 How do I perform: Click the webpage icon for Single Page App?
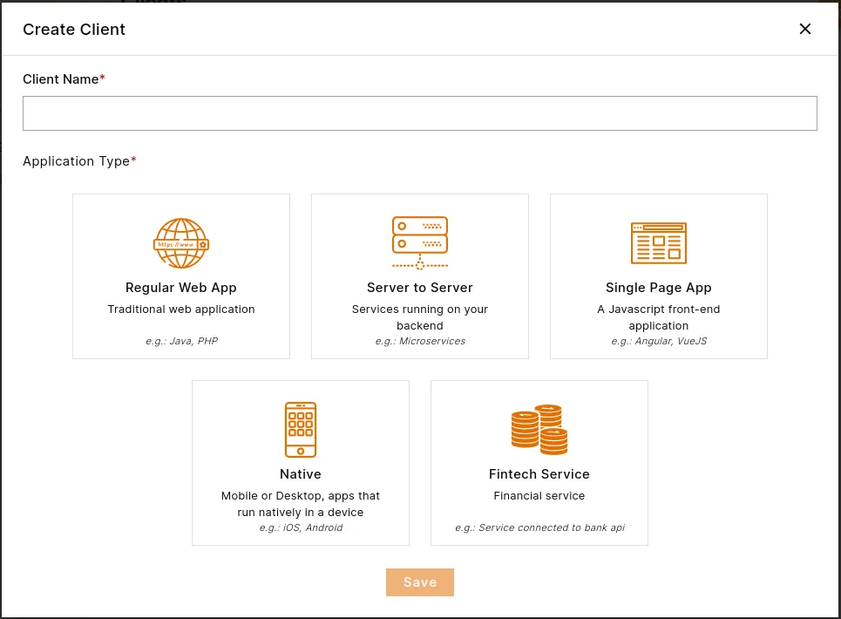[x=658, y=242]
